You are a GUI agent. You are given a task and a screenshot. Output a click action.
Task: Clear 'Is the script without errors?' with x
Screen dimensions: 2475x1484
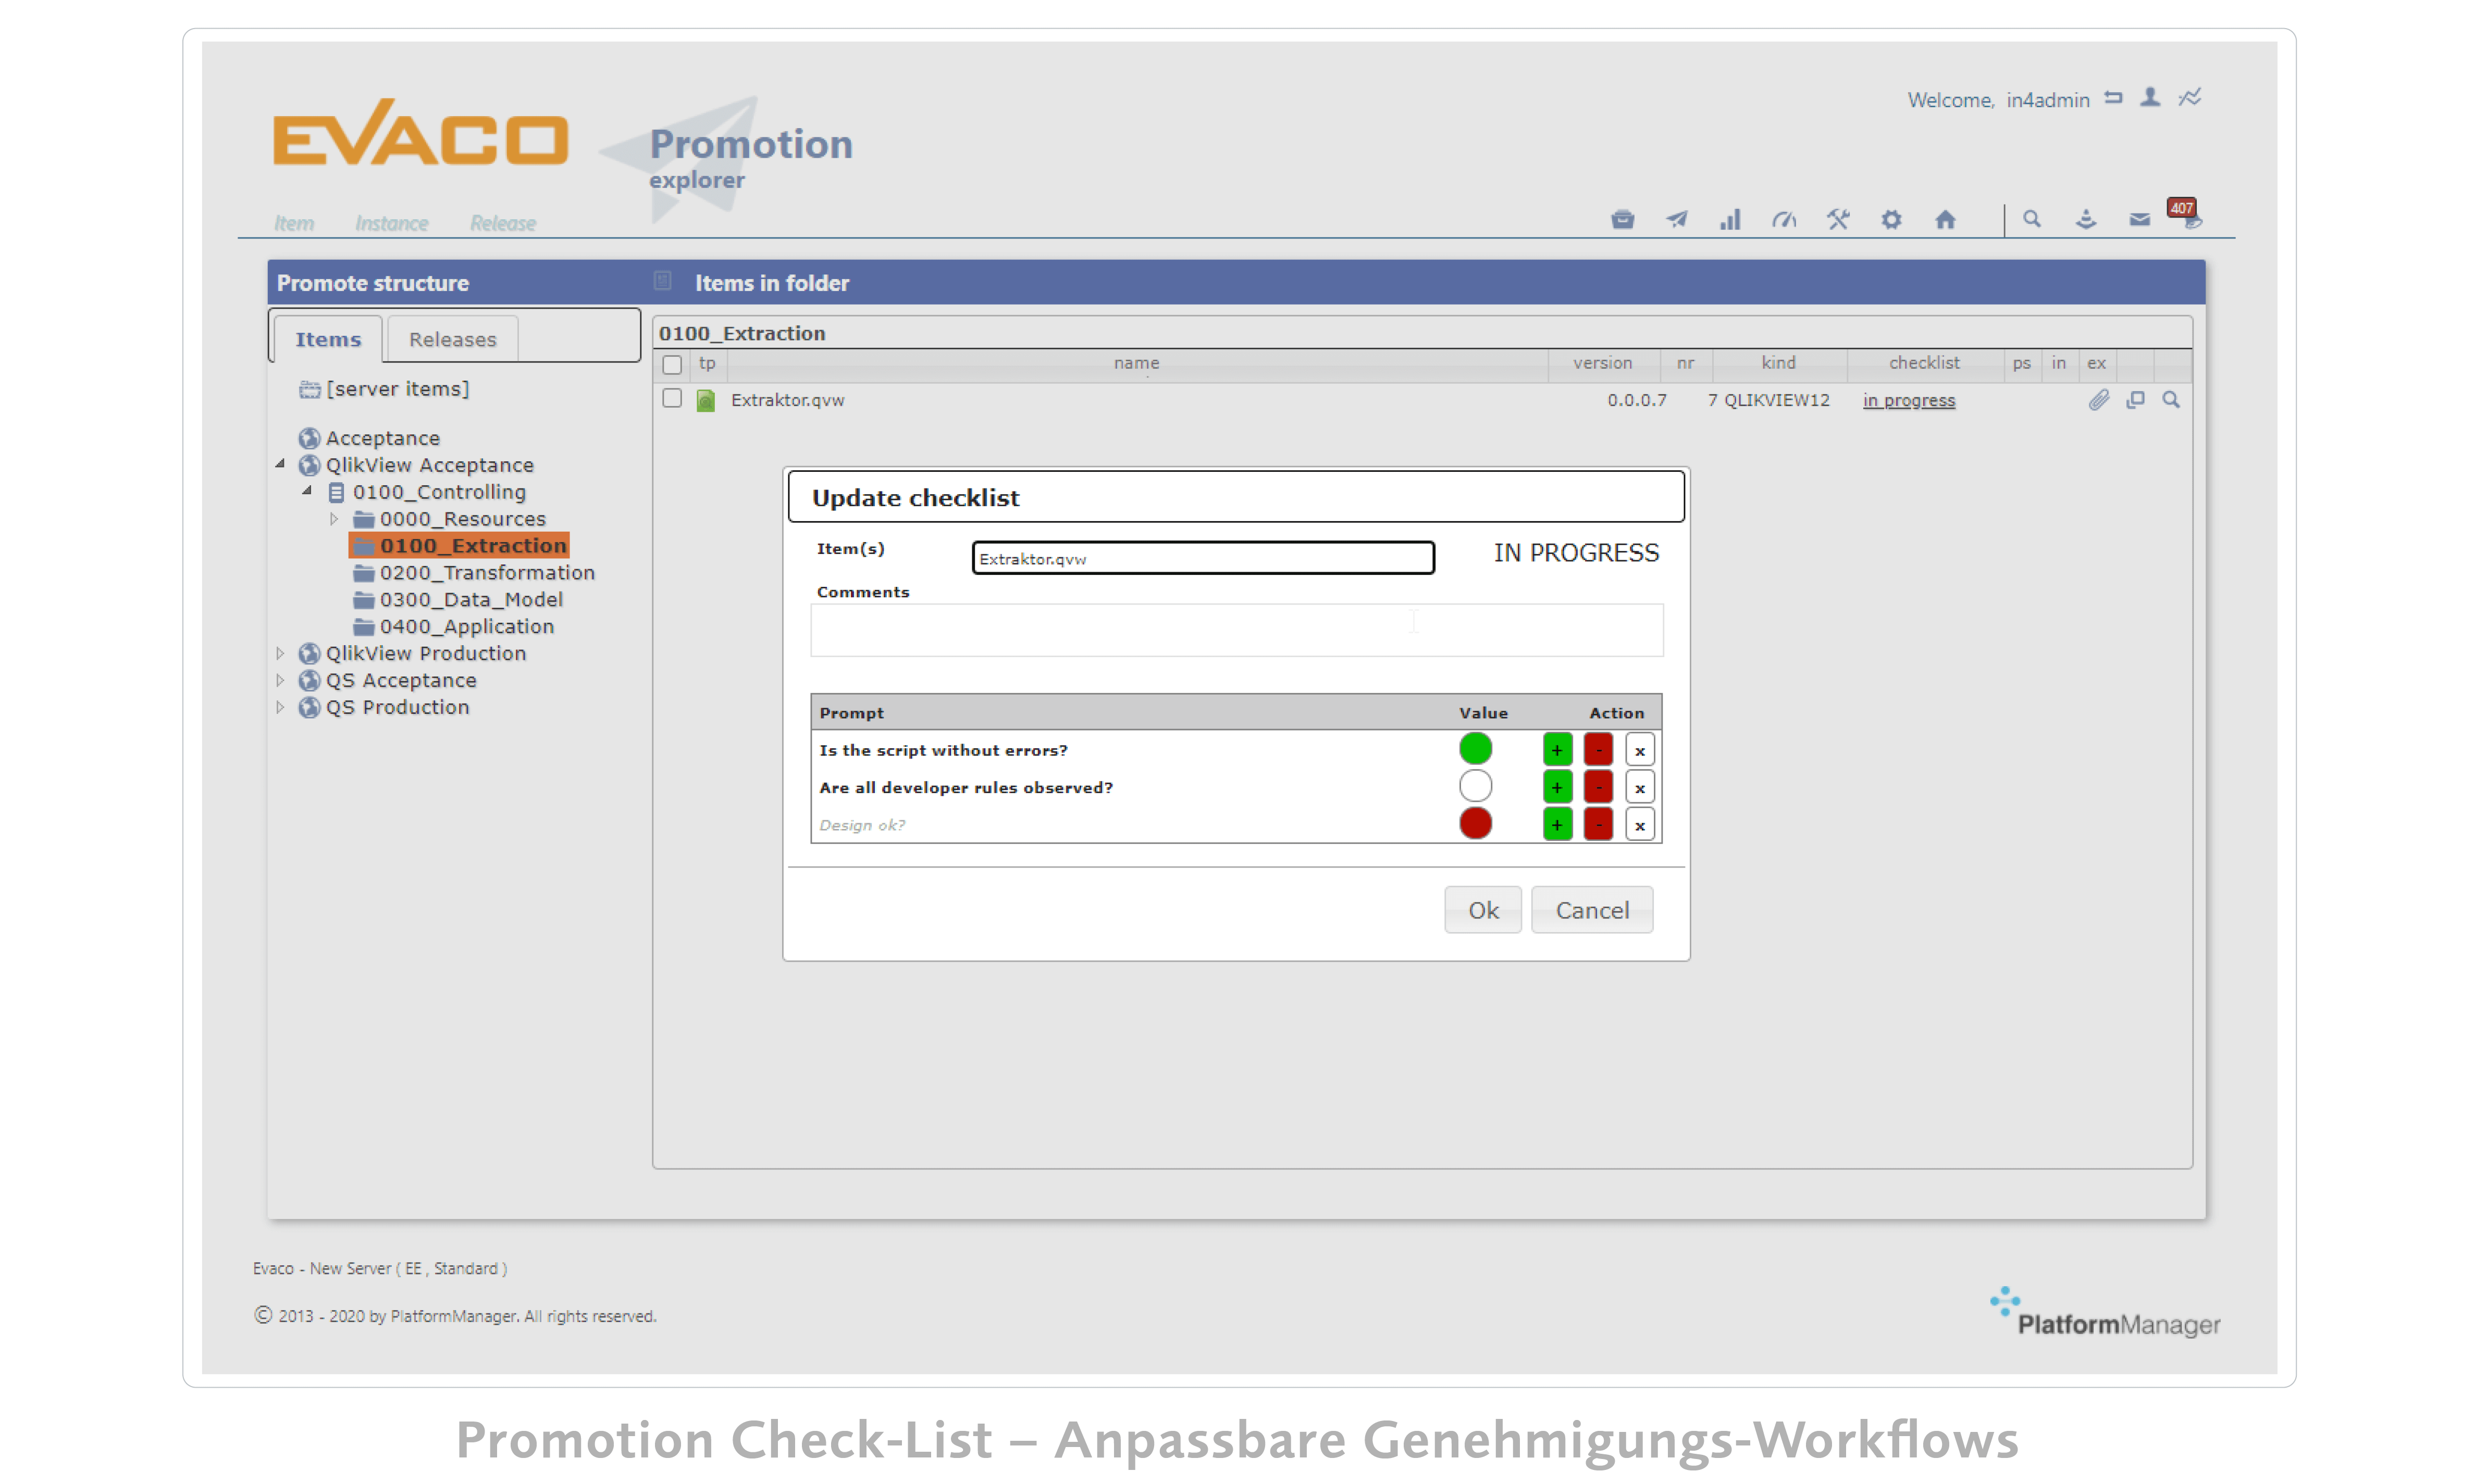point(1639,749)
